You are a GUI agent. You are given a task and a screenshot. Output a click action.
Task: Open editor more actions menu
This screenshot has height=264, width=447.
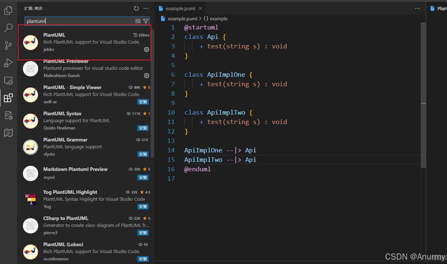tap(417, 8)
